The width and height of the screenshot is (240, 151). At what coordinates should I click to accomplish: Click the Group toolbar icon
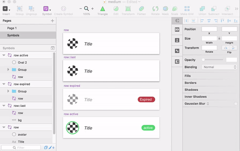tap(19, 9)
